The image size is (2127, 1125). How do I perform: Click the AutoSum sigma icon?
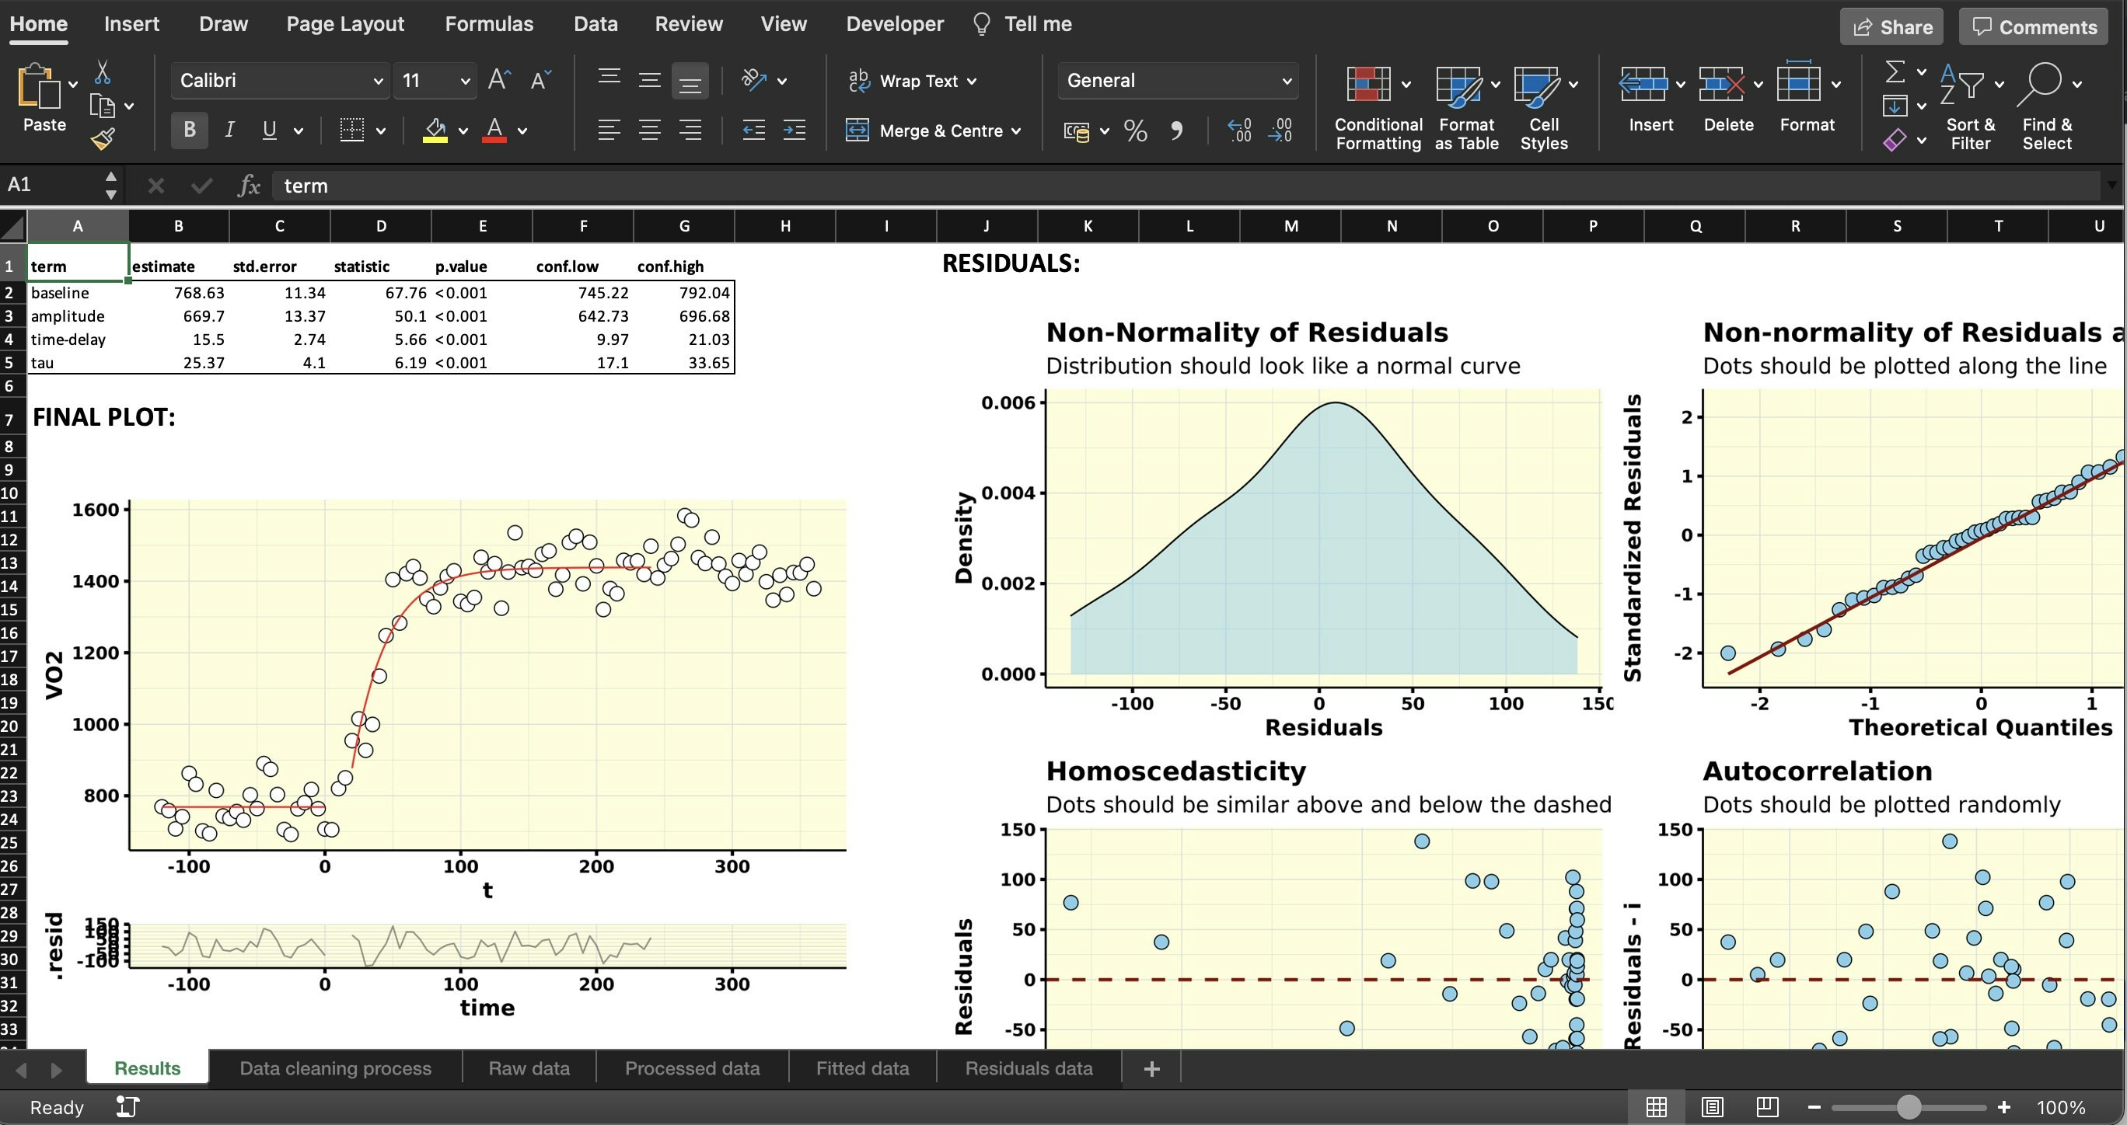click(1895, 71)
